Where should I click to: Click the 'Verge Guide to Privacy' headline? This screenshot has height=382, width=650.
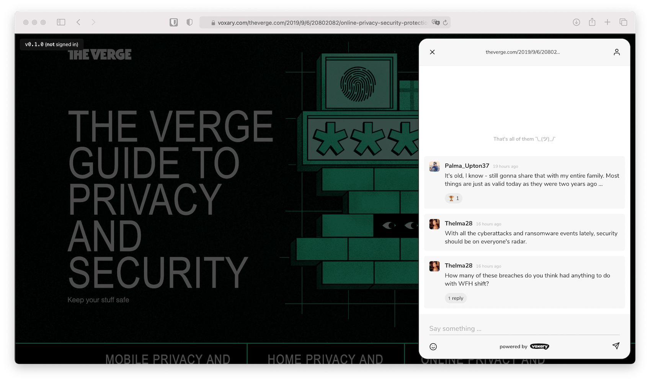[x=170, y=199]
